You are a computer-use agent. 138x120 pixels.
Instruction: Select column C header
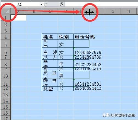coord(50,11)
